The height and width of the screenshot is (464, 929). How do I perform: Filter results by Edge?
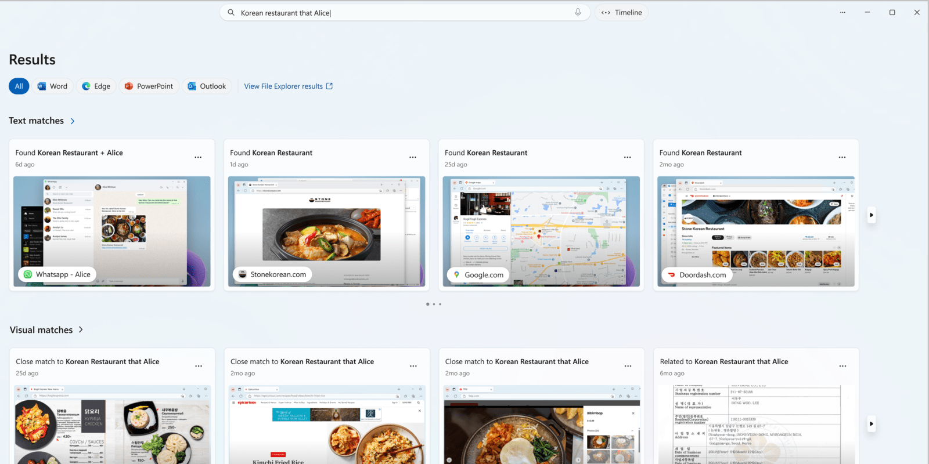point(96,86)
